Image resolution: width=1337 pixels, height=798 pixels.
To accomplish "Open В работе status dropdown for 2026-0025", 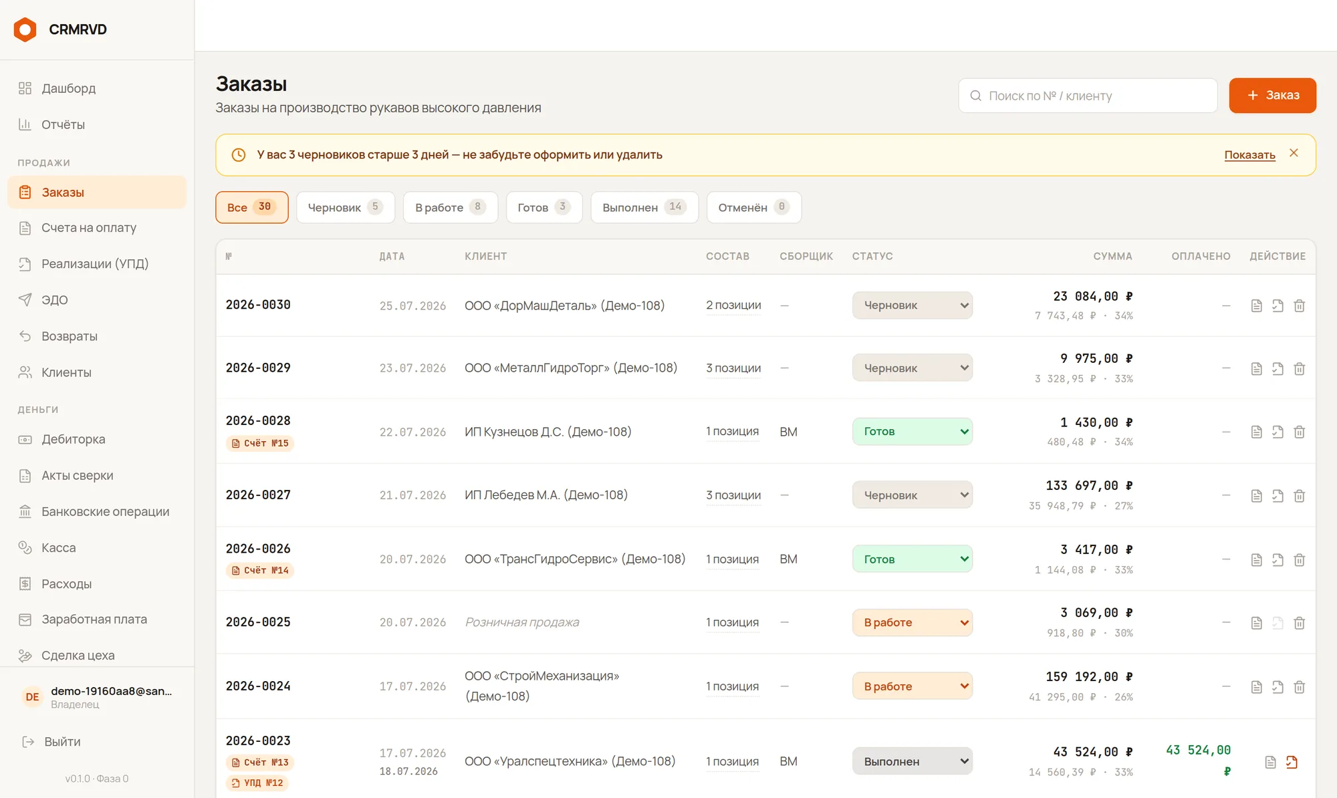I will pyautogui.click(x=912, y=623).
